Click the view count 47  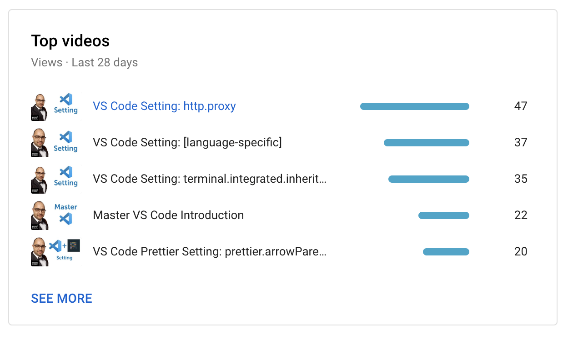point(521,106)
